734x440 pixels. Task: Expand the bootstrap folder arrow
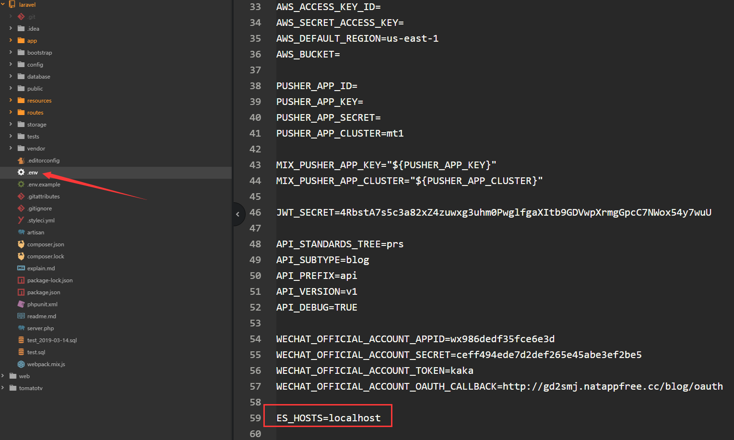(x=11, y=52)
